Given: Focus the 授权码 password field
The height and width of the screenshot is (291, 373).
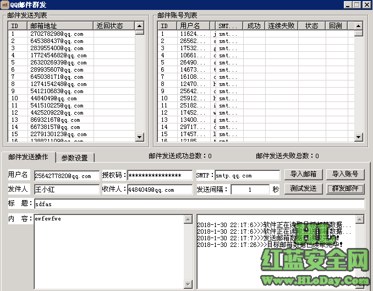Looking at the screenshot, I should pos(160,175).
